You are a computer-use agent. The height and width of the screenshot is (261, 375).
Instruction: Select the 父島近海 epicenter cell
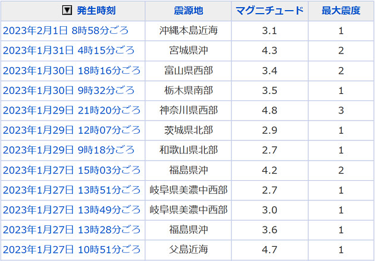click(188, 249)
